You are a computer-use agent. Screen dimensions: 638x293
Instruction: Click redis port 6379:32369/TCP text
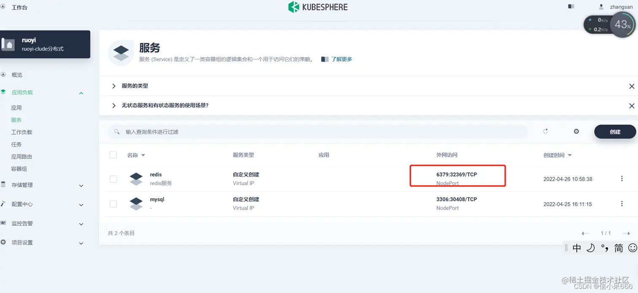click(457, 174)
